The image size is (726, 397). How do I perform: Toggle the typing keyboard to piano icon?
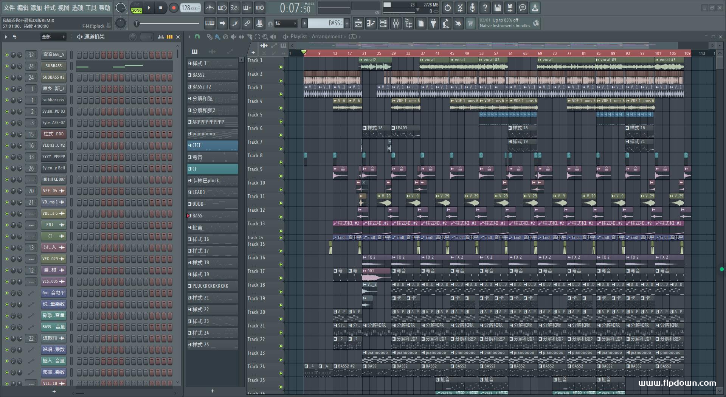tap(209, 23)
